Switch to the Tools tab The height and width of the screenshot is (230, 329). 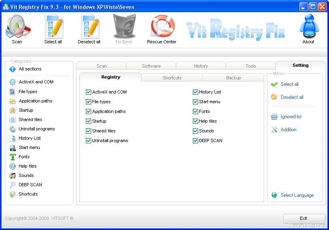point(251,66)
